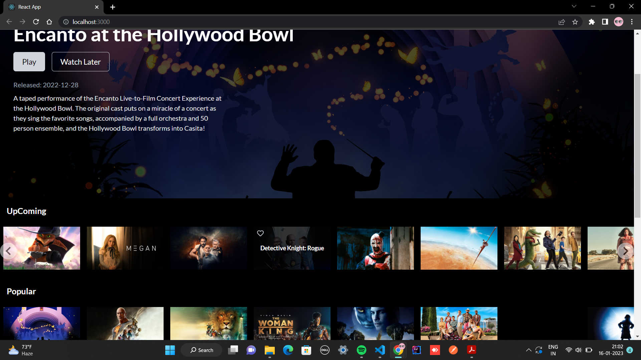The width and height of the screenshot is (641, 360).
Task: Open the Spotify app from the taskbar
Action: (x=362, y=350)
